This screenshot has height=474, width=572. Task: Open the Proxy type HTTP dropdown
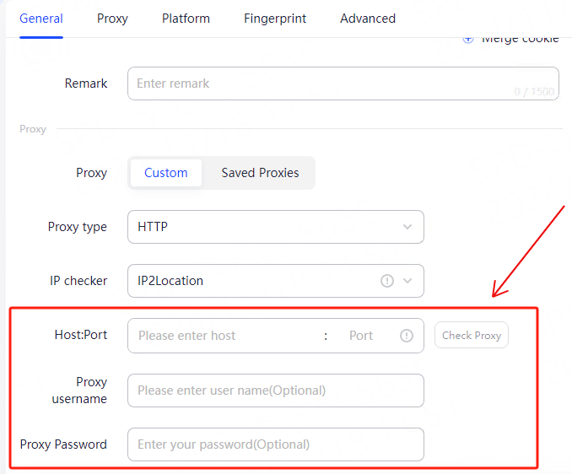[275, 227]
